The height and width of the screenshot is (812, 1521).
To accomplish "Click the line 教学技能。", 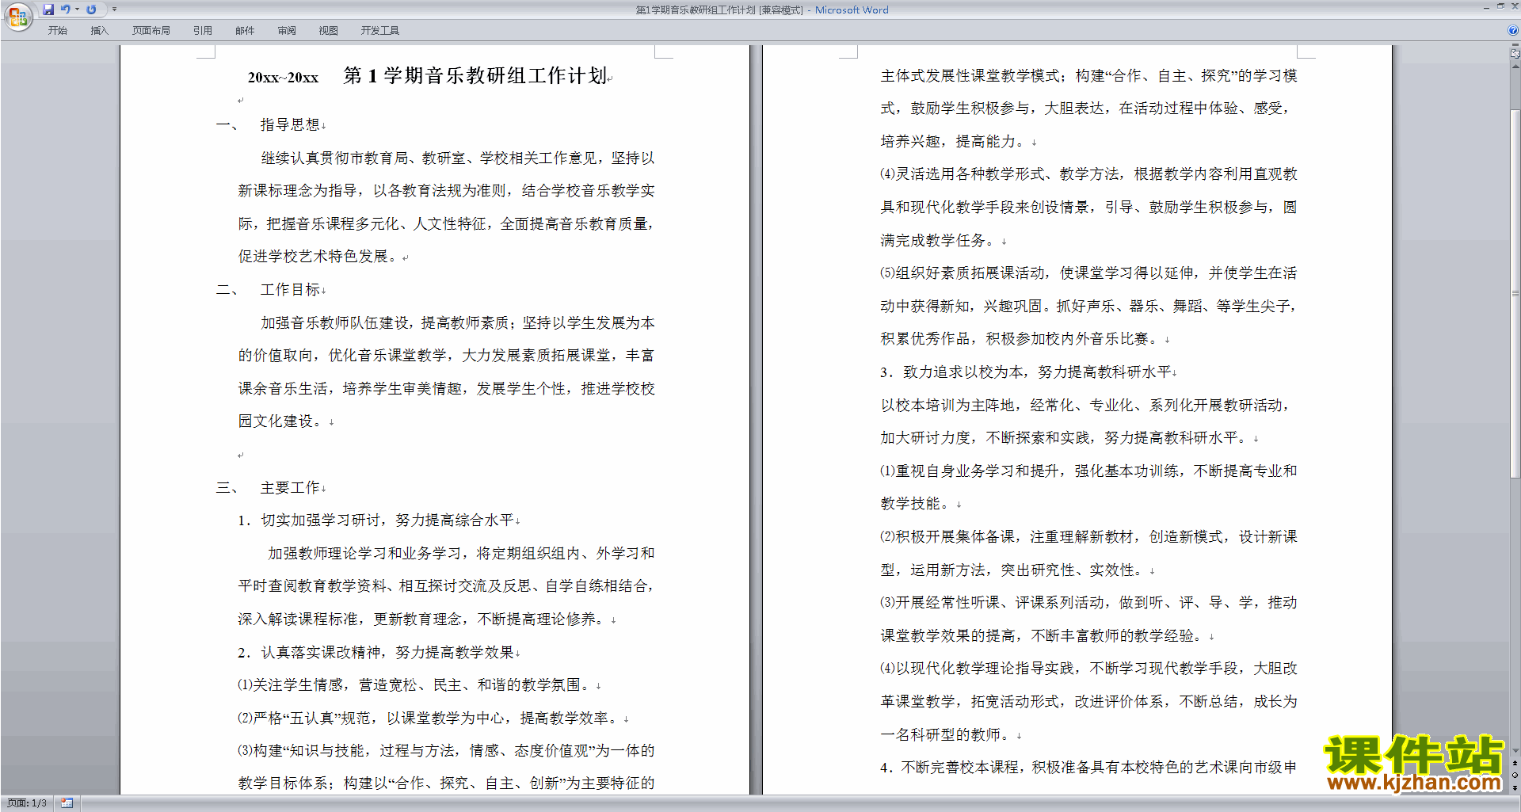I will (x=917, y=504).
